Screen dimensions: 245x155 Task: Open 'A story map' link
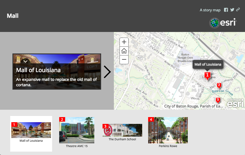pyautogui.click(x=210, y=10)
